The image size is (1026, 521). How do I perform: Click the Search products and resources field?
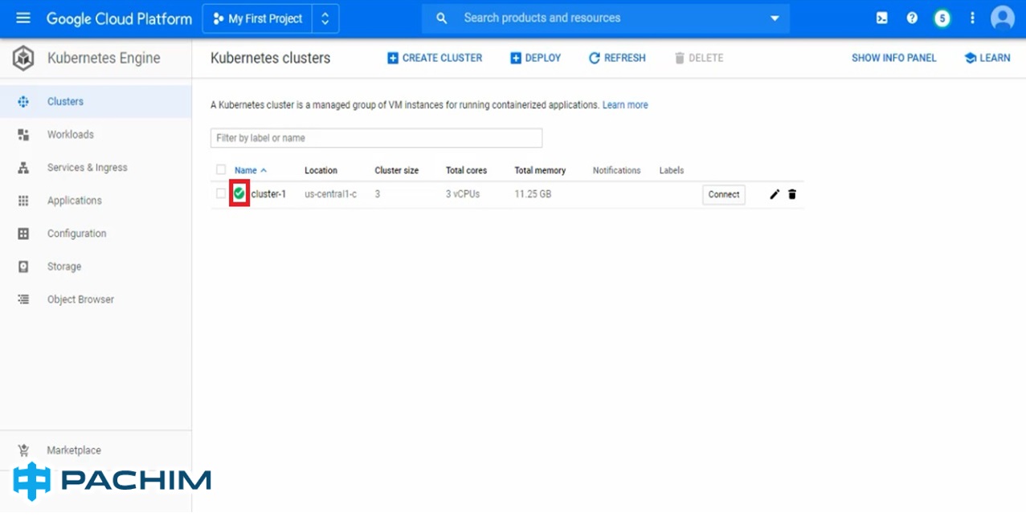[x=606, y=18]
